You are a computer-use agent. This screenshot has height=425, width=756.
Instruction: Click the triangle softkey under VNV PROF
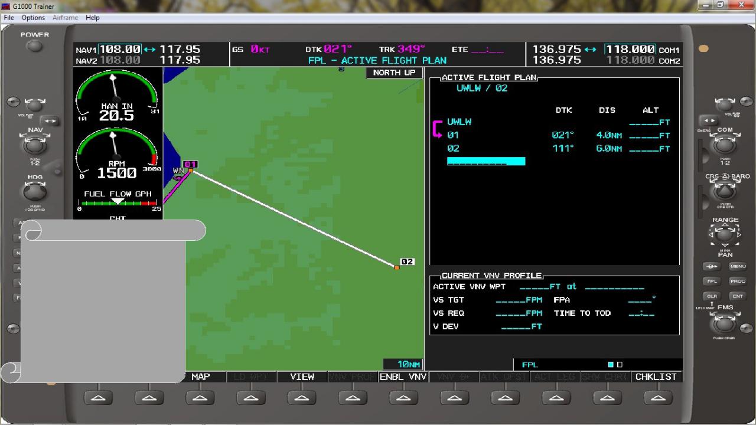353,398
